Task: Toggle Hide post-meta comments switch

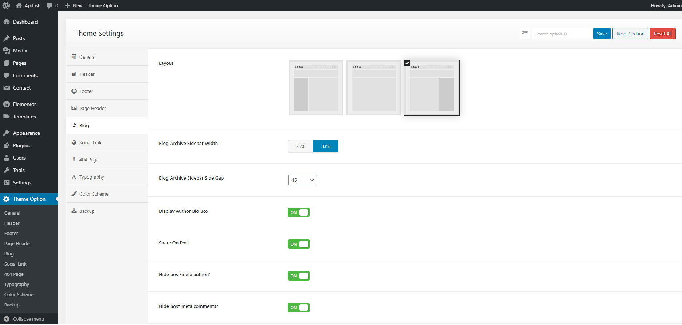Action: 298,308
